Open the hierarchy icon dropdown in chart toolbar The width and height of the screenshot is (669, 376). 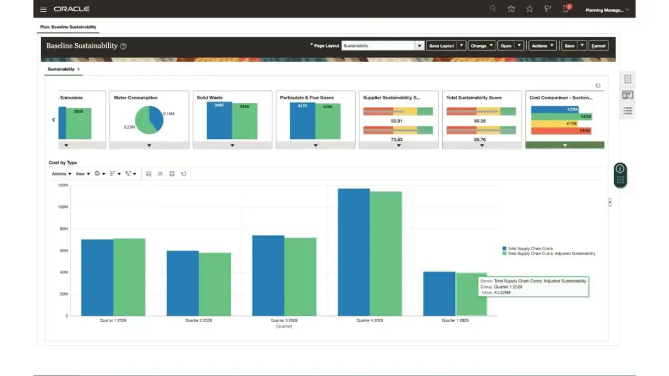(130, 174)
